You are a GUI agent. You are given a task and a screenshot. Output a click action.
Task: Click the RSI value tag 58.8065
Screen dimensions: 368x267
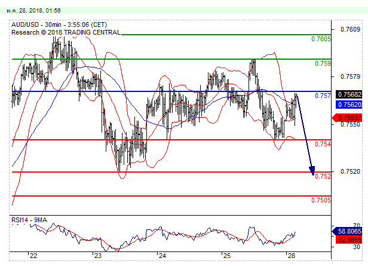[x=348, y=231]
